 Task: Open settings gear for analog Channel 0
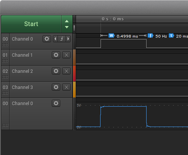(x=56, y=103)
